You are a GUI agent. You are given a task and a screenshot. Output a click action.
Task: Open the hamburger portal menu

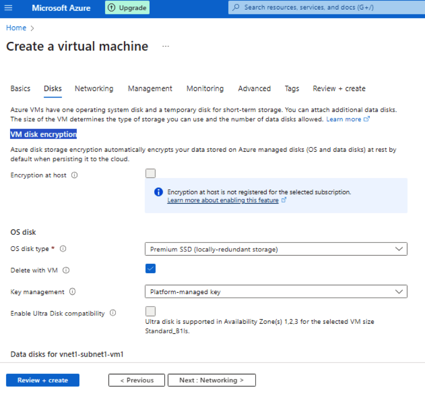click(x=9, y=8)
